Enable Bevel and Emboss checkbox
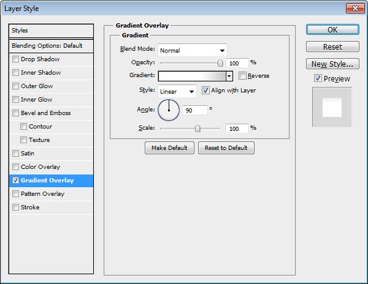This screenshot has height=284, width=368. [15, 113]
